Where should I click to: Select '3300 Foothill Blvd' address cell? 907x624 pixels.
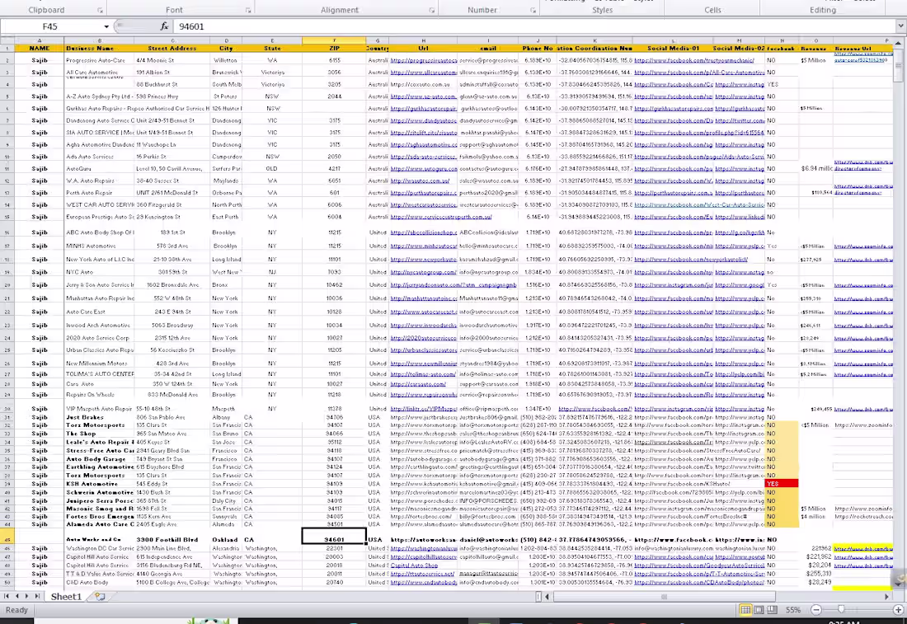(172, 540)
